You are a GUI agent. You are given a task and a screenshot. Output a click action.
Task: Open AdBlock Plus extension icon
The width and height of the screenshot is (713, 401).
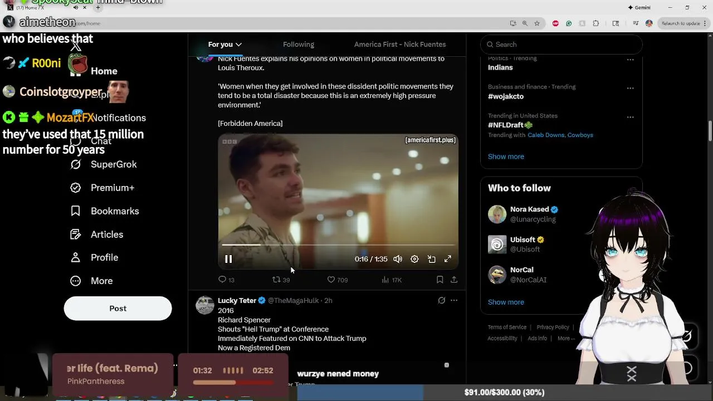tap(555, 23)
